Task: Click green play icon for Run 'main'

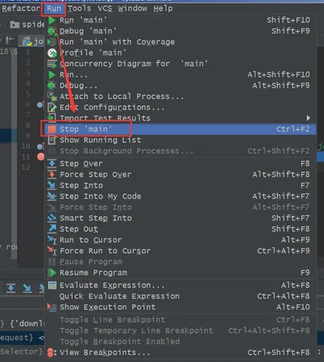Action: point(52,20)
